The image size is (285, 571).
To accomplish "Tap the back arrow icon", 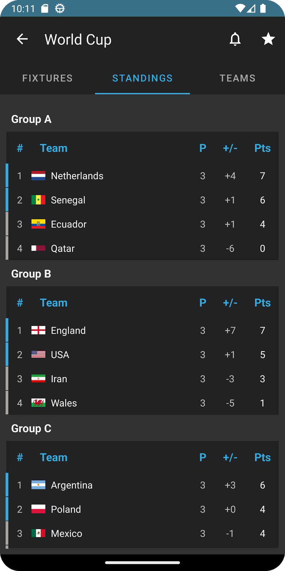I will point(22,39).
